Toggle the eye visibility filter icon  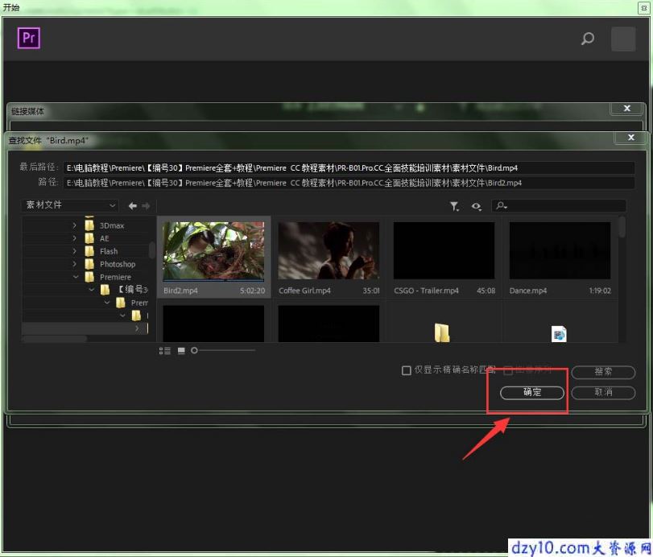click(476, 206)
